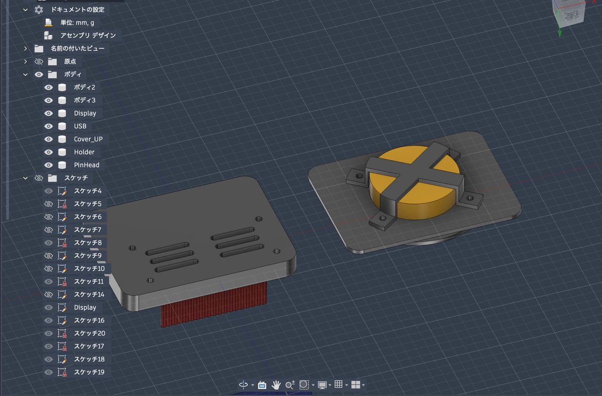Screen dimensions: 602x396
Task: Activate the Pan hand tool
Action: click(276, 384)
